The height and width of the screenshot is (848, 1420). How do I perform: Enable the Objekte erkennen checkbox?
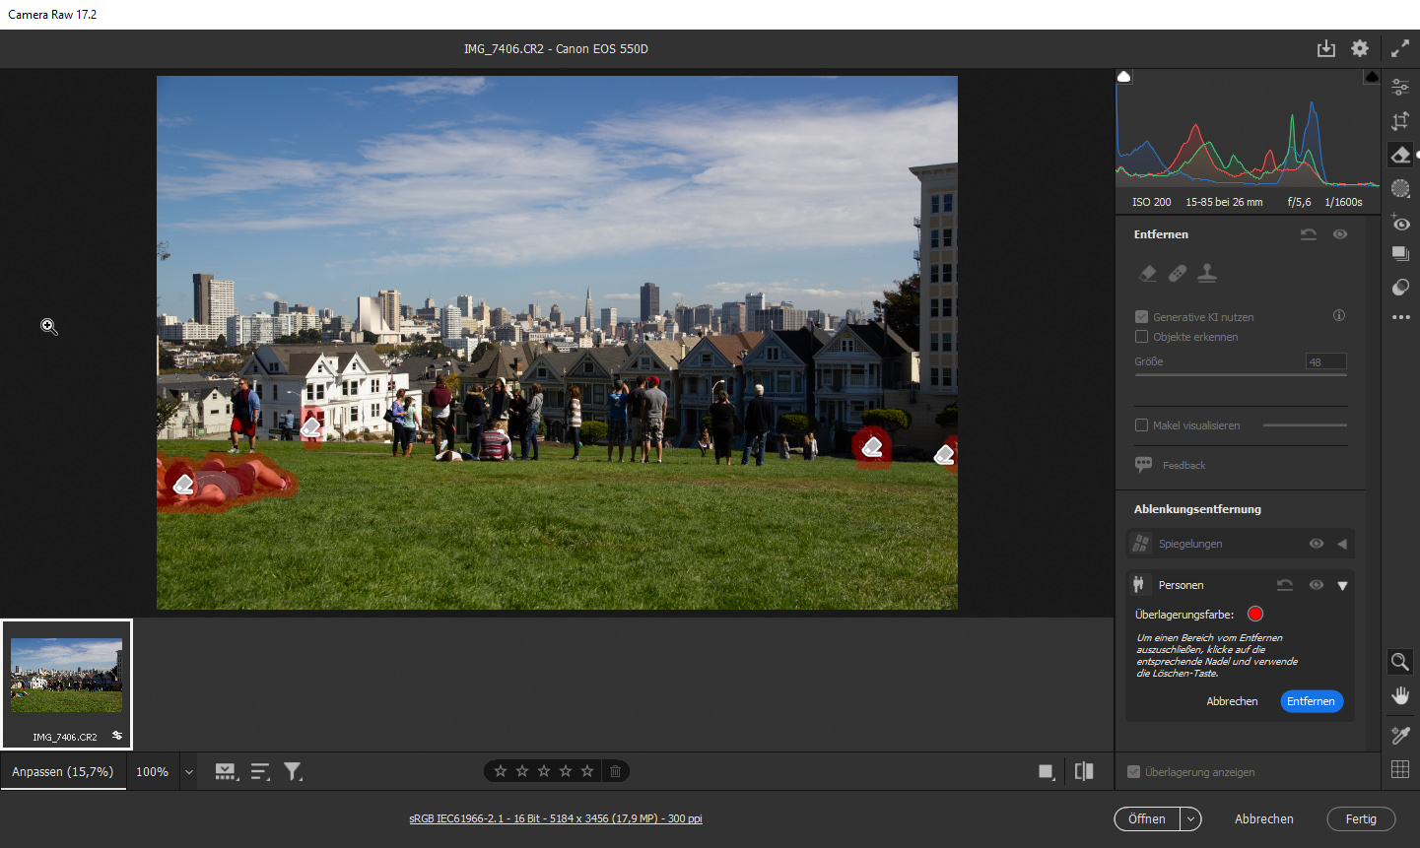1141,337
